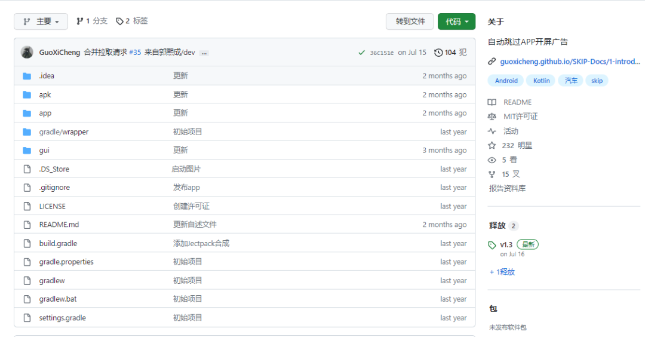The width and height of the screenshot is (645, 337).
Task: View the 1 分支 branches link
Action: click(92, 21)
